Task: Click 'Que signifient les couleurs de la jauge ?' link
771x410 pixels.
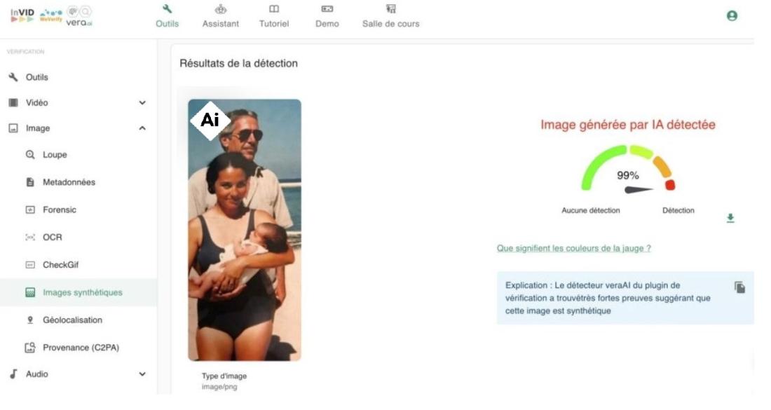Action: click(573, 248)
